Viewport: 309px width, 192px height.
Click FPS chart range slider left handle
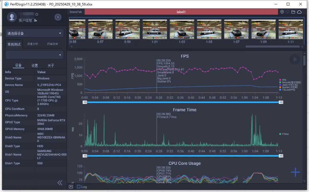[x=85, y=102]
